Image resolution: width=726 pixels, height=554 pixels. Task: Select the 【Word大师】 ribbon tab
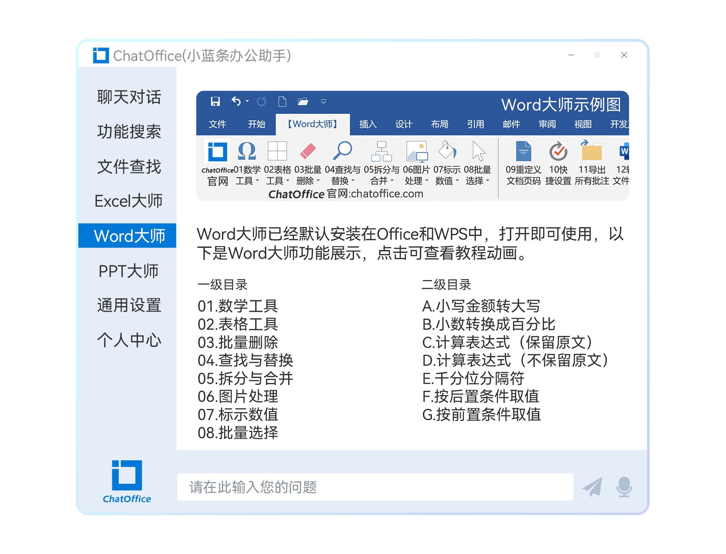tap(313, 124)
